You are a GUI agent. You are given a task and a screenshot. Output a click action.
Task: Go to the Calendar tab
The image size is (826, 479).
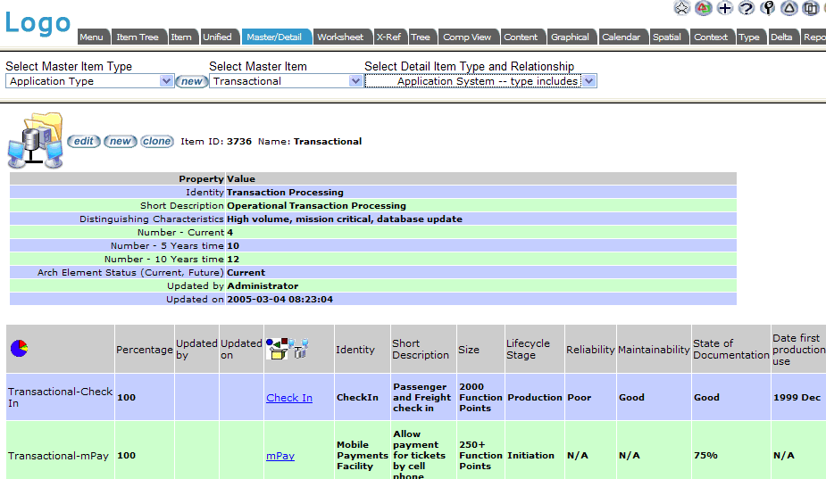click(x=621, y=37)
